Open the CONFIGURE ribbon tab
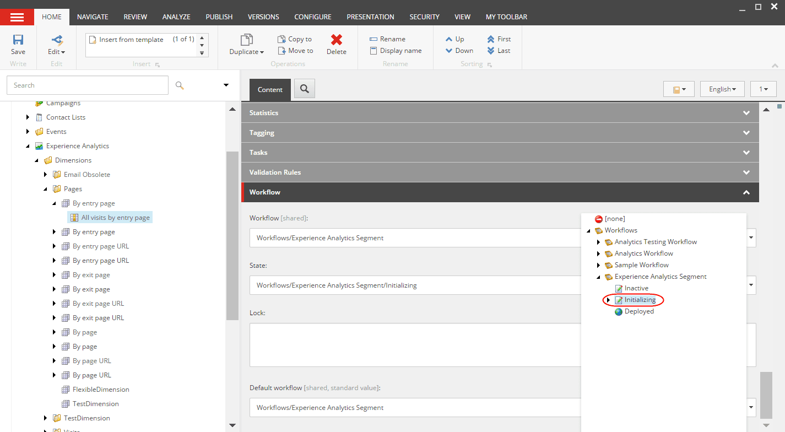 click(x=313, y=17)
